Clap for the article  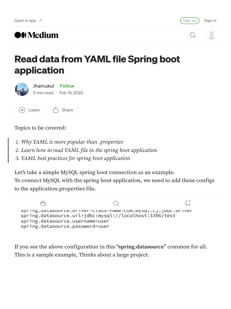point(43,203)
